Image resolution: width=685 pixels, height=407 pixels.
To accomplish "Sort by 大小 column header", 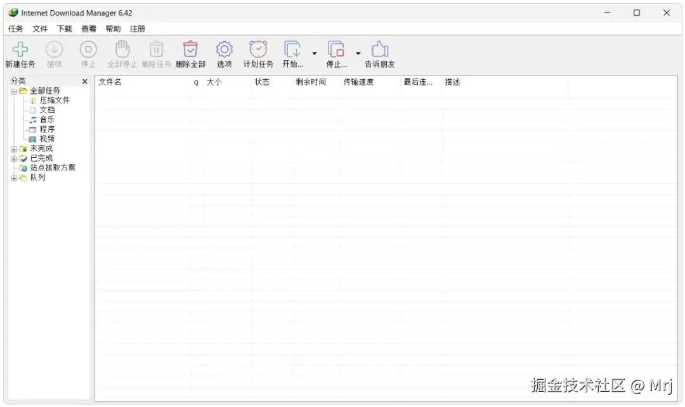I will point(214,82).
